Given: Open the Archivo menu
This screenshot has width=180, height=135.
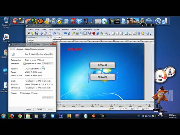Looking at the screenshot, I should click(x=31, y=29).
